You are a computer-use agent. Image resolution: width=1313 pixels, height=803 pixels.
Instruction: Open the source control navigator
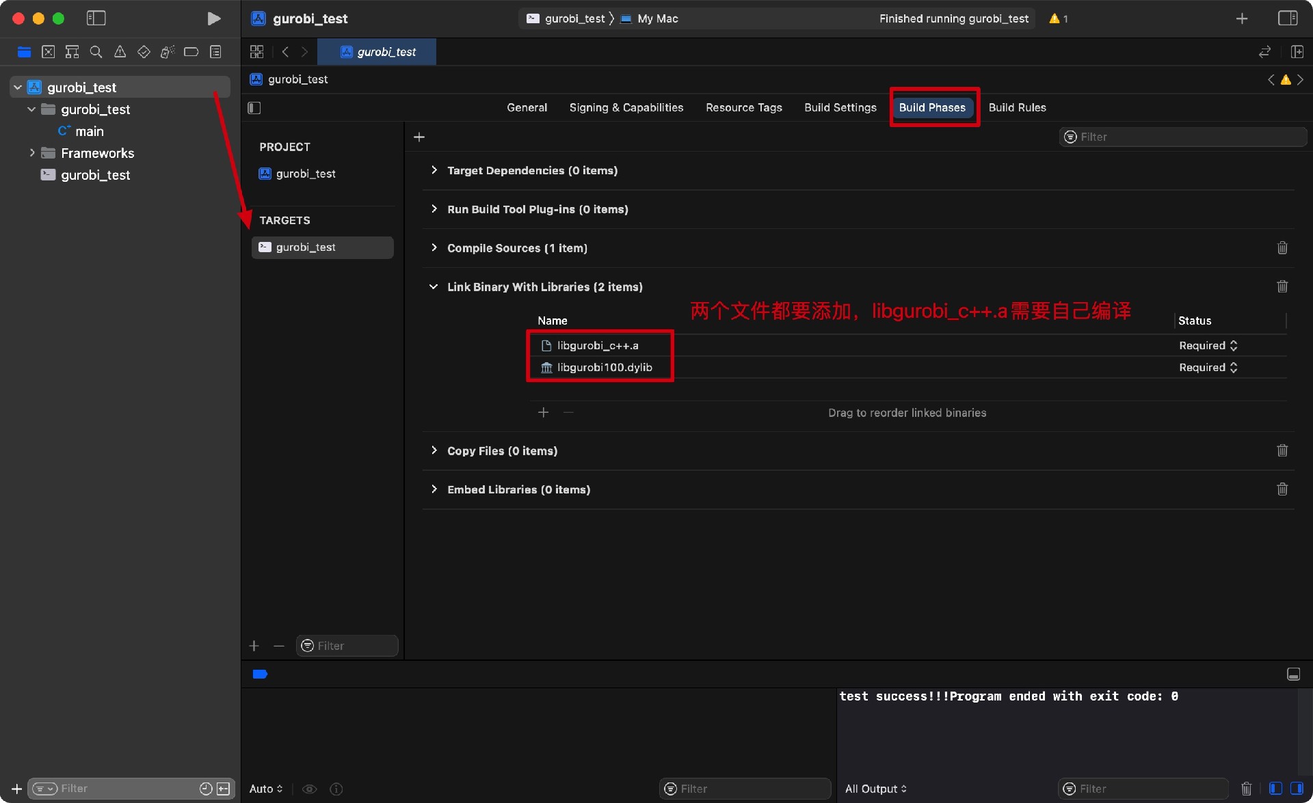[x=48, y=52]
